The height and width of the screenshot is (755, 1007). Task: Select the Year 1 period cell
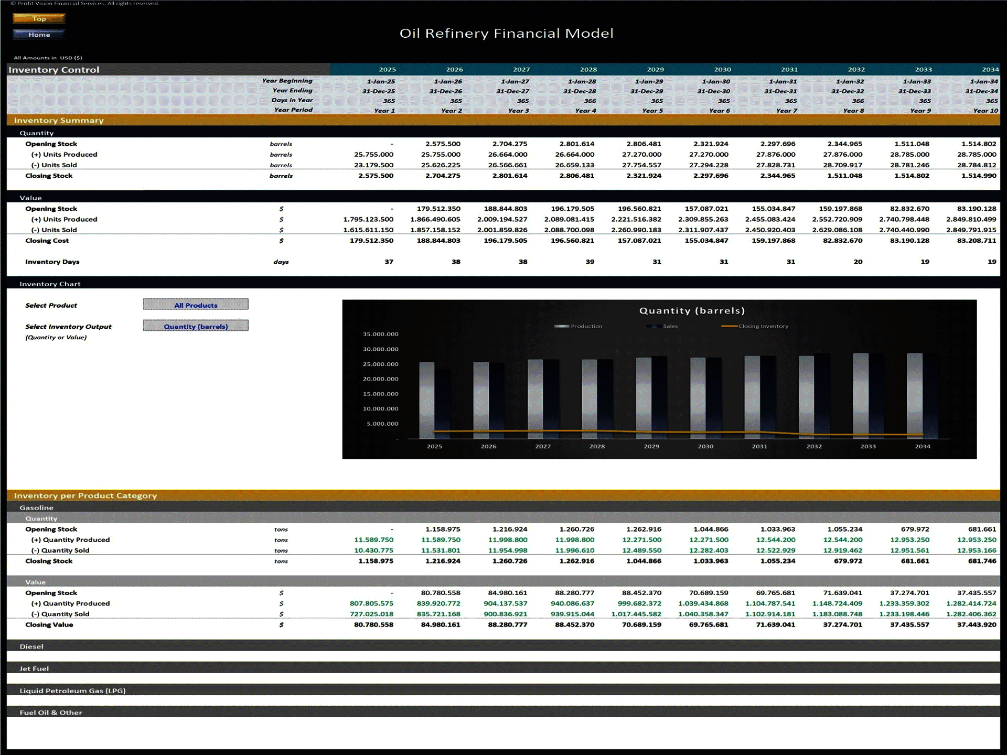pos(384,111)
